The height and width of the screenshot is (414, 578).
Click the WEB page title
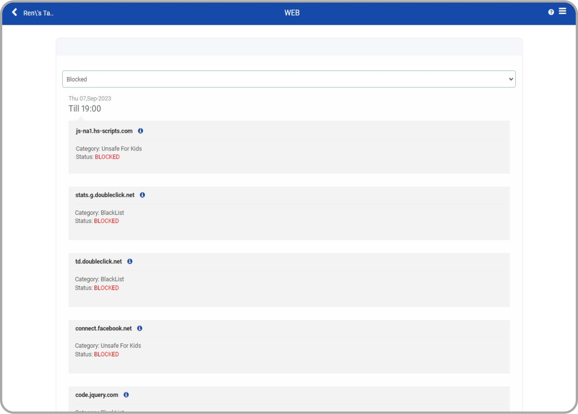point(292,13)
